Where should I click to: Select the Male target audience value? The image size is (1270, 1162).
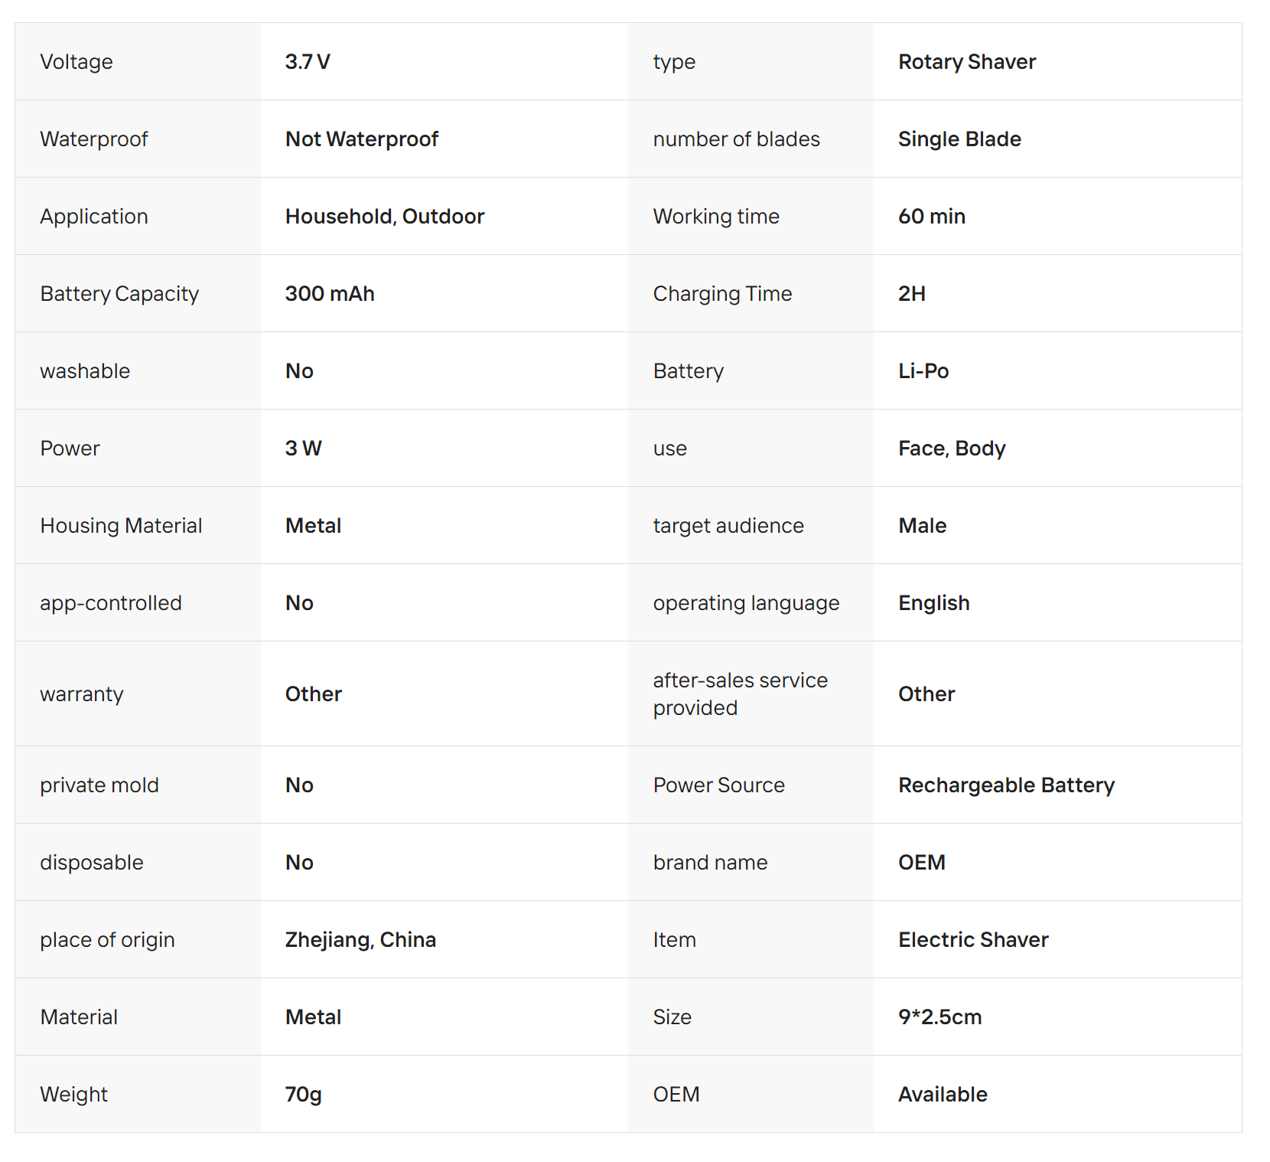pyautogui.click(x=922, y=526)
